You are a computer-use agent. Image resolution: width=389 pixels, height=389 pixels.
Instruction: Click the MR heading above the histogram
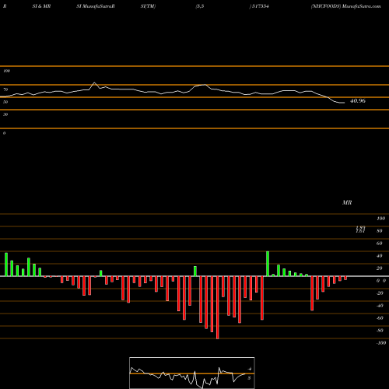click(x=347, y=202)
